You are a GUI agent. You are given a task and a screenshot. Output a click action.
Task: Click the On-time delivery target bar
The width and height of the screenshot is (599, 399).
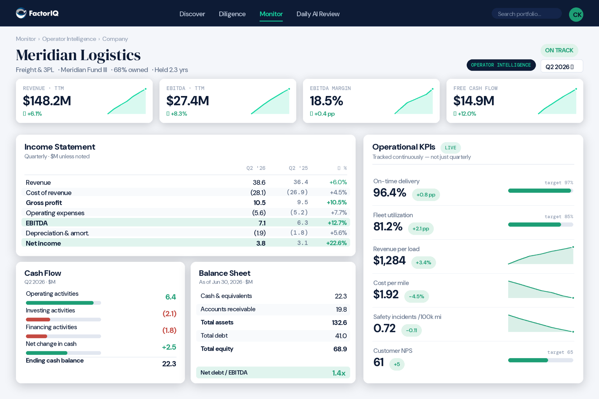click(x=541, y=191)
